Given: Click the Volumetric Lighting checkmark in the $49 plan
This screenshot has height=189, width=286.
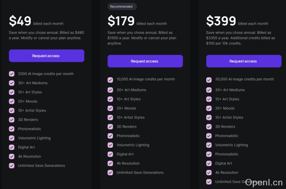Looking at the screenshot, I should click(12, 138).
